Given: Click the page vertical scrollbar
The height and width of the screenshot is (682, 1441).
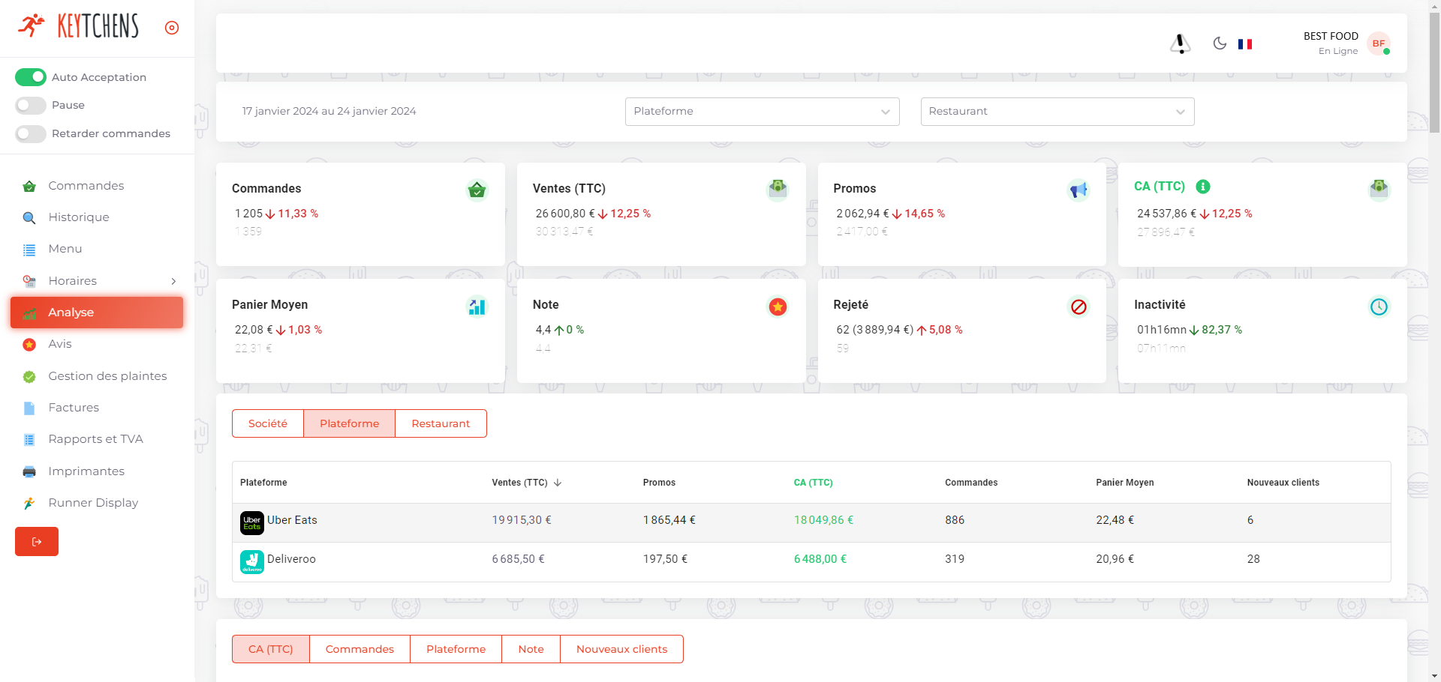Looking at the screenshot, I should pyautogui.click(x=1434, y=75).
